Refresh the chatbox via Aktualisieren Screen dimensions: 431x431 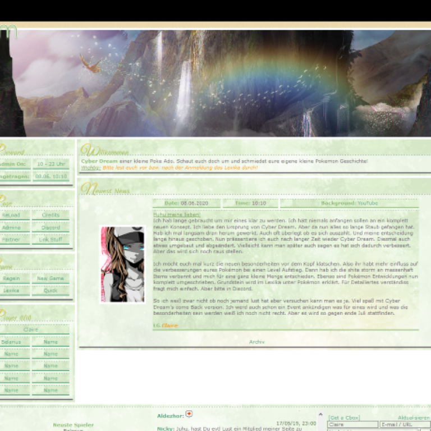[414, 418]
